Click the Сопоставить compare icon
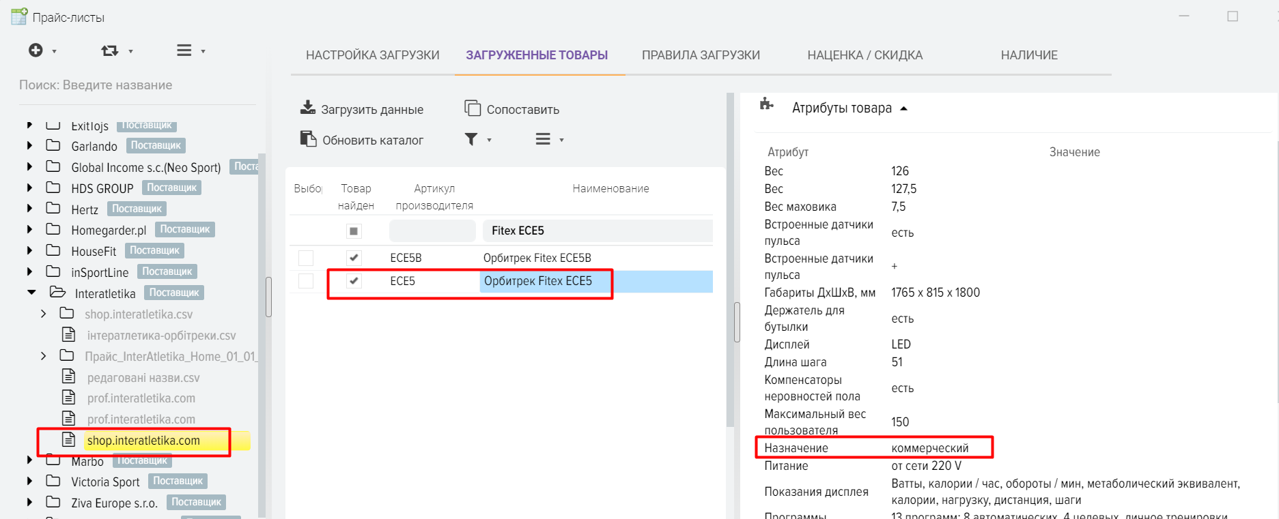 473,108
